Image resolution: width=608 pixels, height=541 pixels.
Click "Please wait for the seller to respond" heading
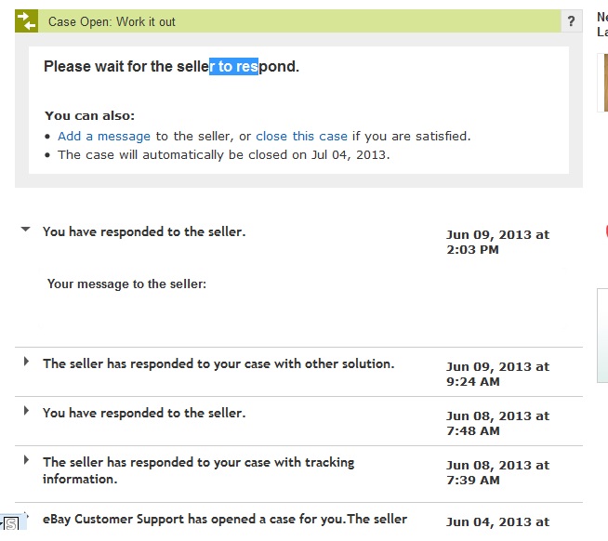pos(171,67)
